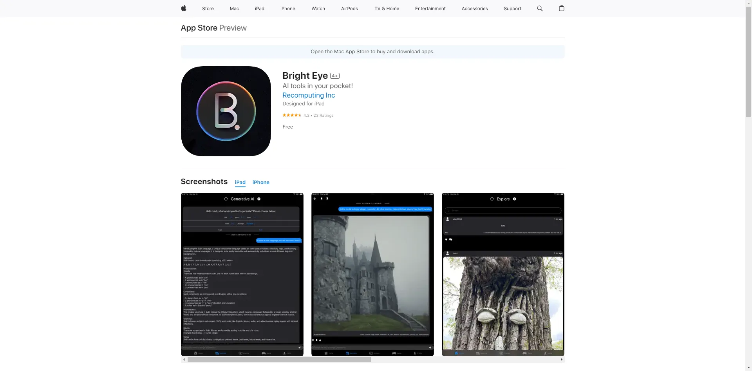The height and width of the screenshot is (371, 752).
Task: Open the Mac menu item
Action: coord(234,9)
